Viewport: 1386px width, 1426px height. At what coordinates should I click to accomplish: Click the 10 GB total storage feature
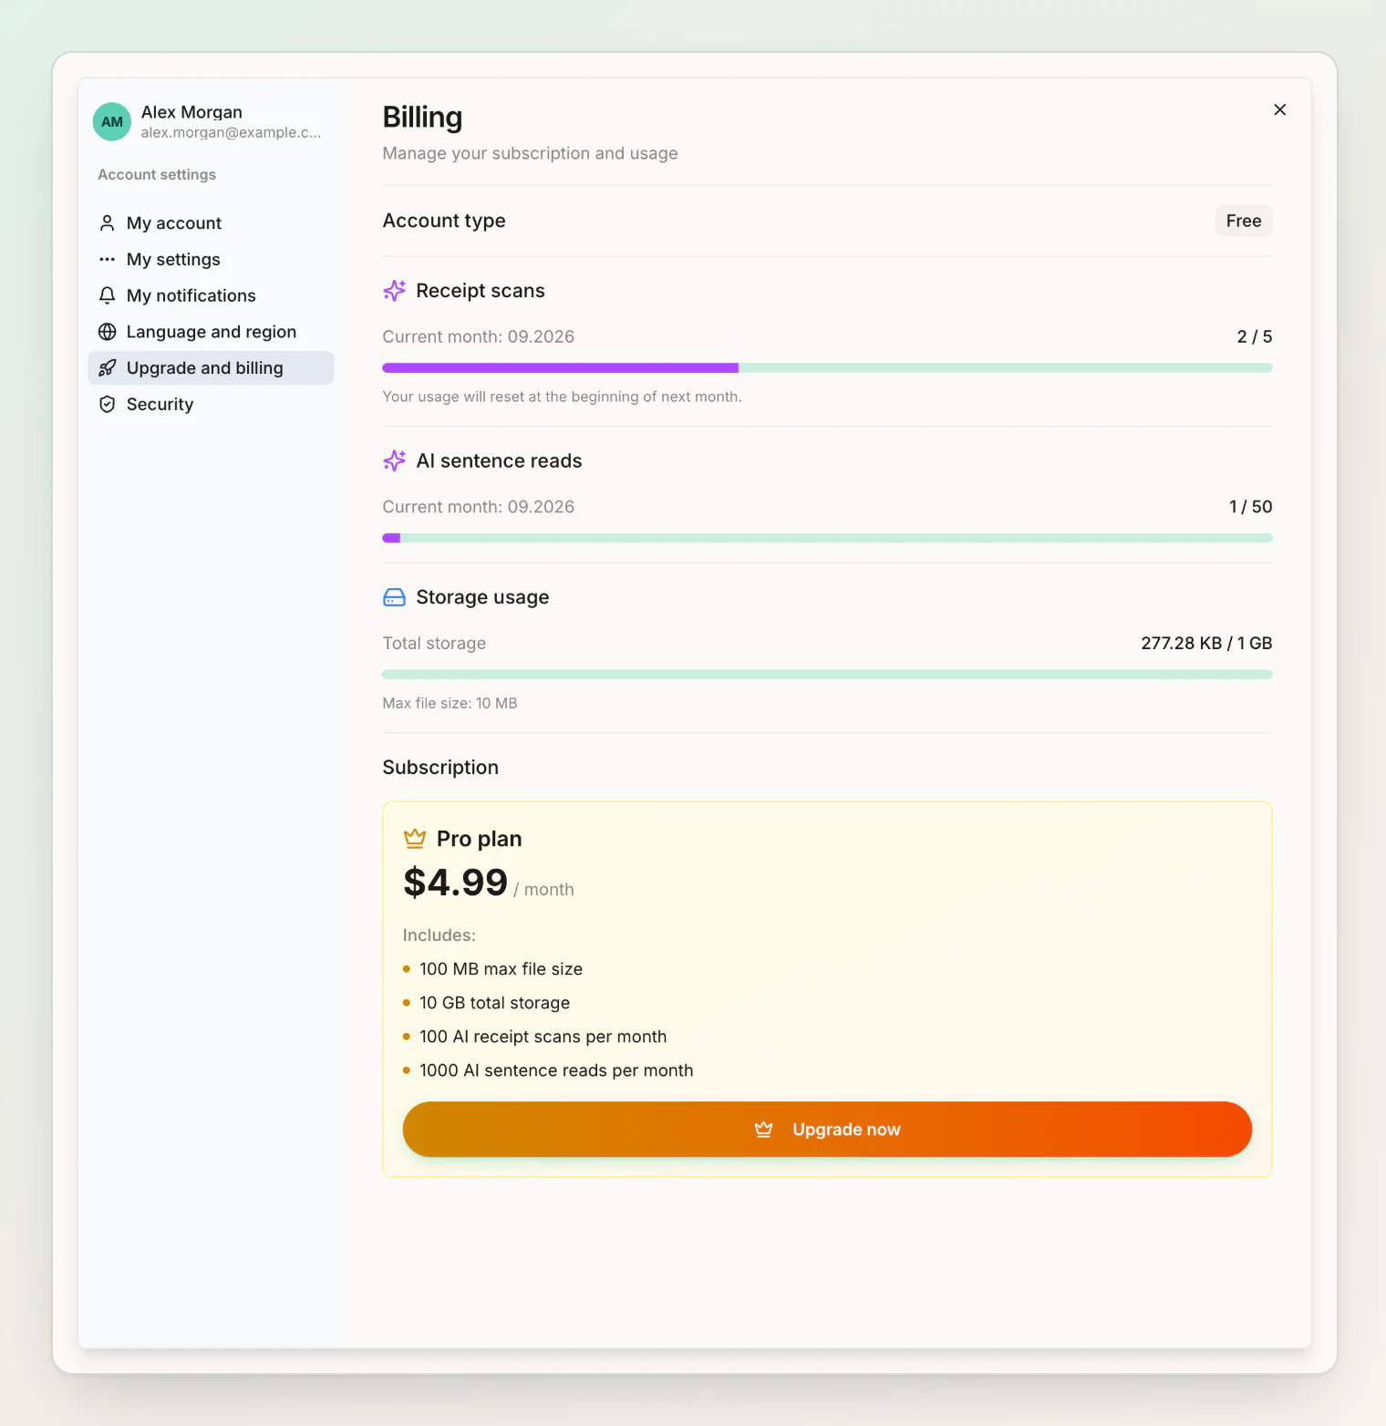pos(494,1003)
